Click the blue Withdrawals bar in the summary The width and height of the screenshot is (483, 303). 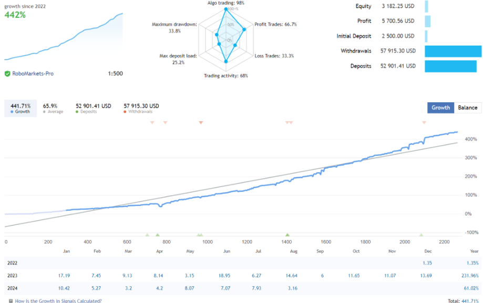coord(453,51)
